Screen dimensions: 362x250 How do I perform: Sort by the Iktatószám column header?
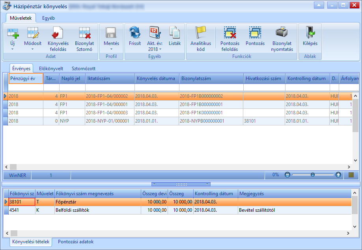[x=110, y=78]
